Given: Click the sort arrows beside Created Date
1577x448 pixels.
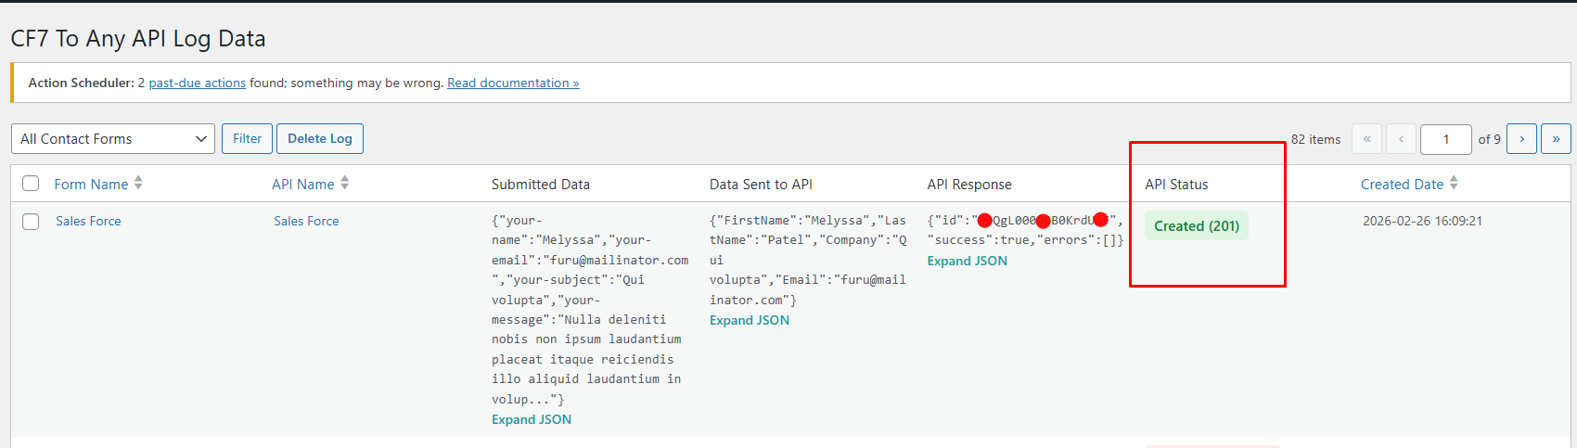Looking at the screenshot, I should [x=1454, y=184].
